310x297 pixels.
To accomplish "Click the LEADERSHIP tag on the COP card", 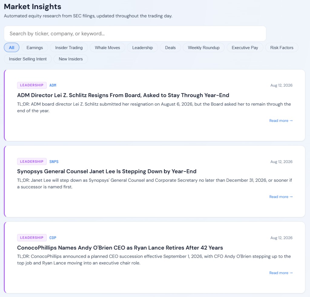I will 32,238.
